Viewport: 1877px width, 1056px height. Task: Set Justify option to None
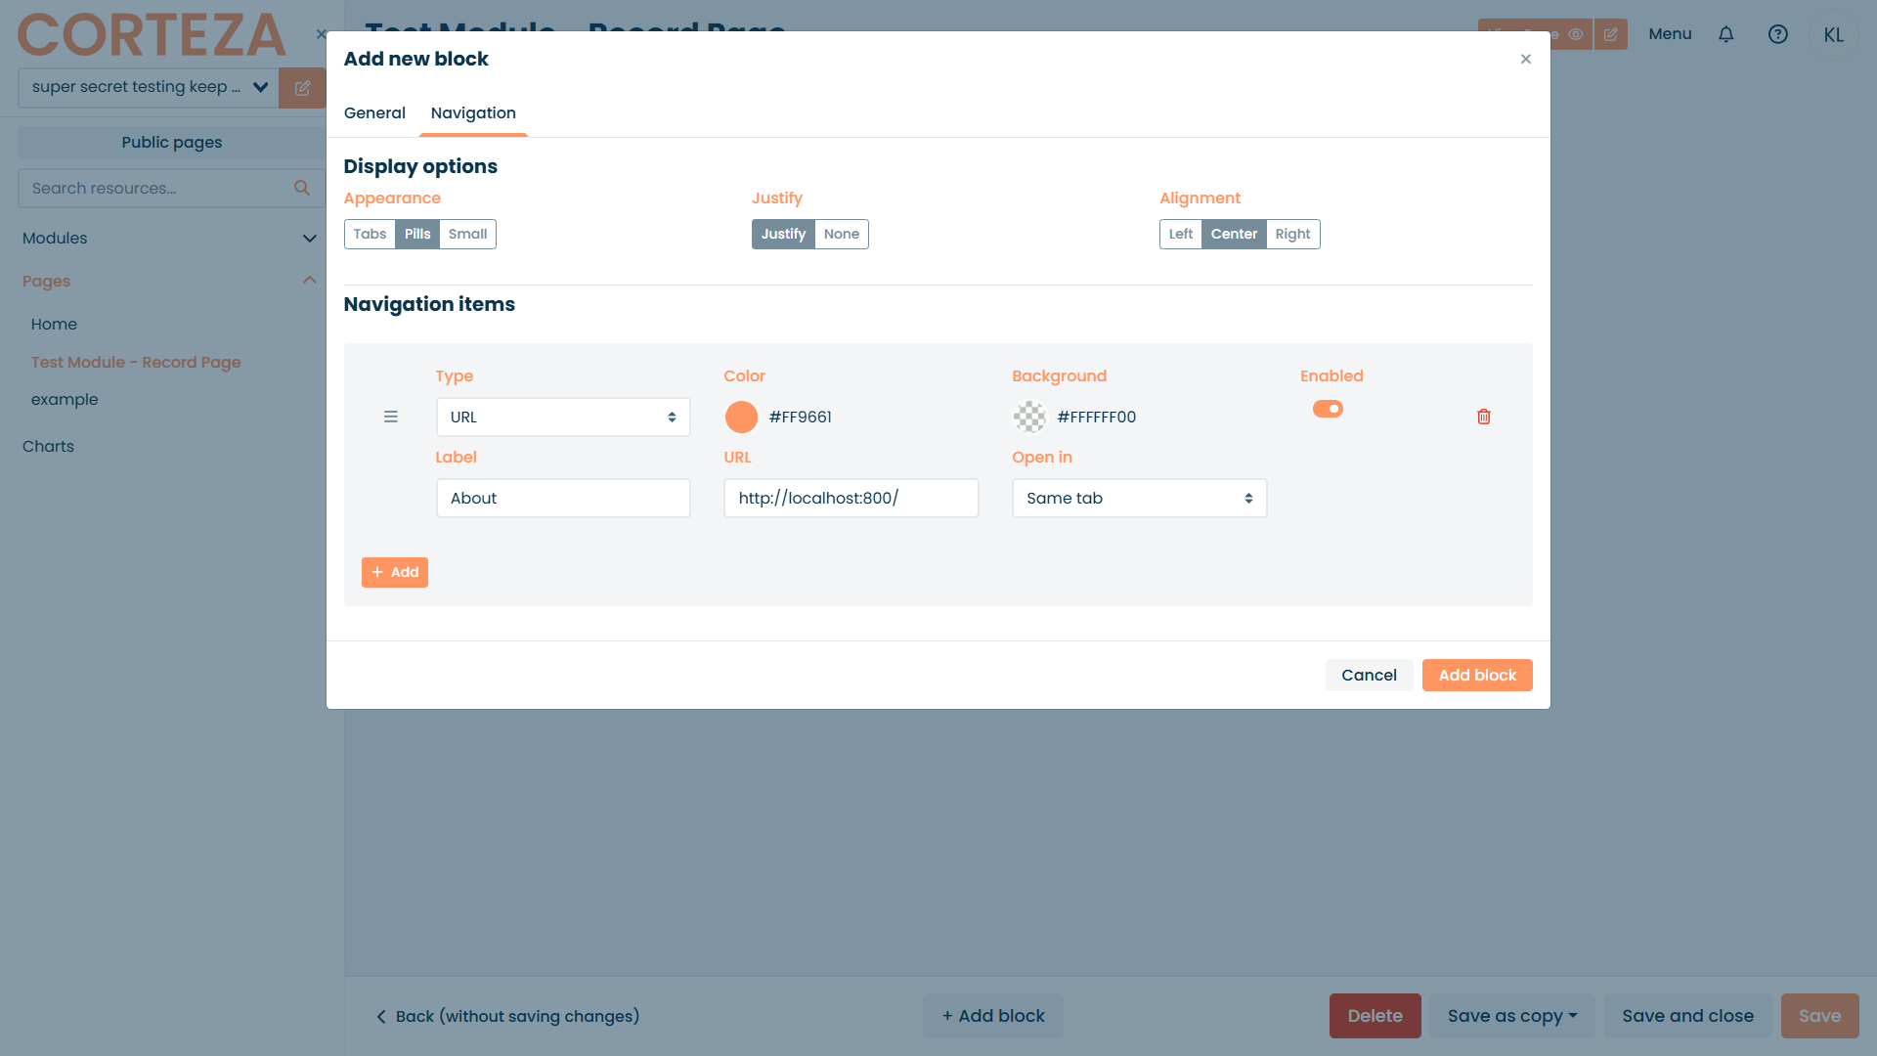coord(841,234)
